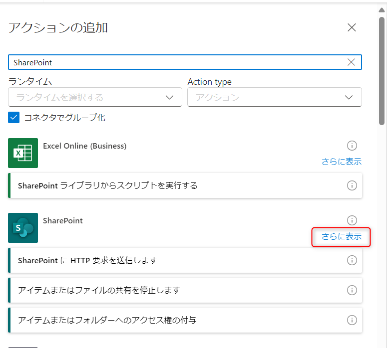Show info for SharePoint に HTTP 要求を送信します
Screen dimensions: 387x348
(x=352, y=260)
